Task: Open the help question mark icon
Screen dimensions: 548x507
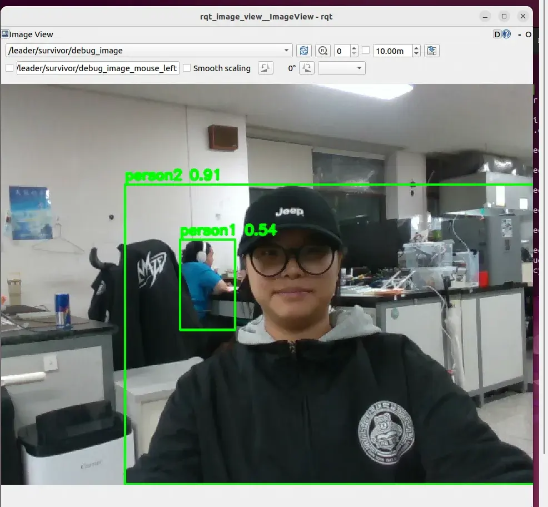Action: [x=506, y=34]
